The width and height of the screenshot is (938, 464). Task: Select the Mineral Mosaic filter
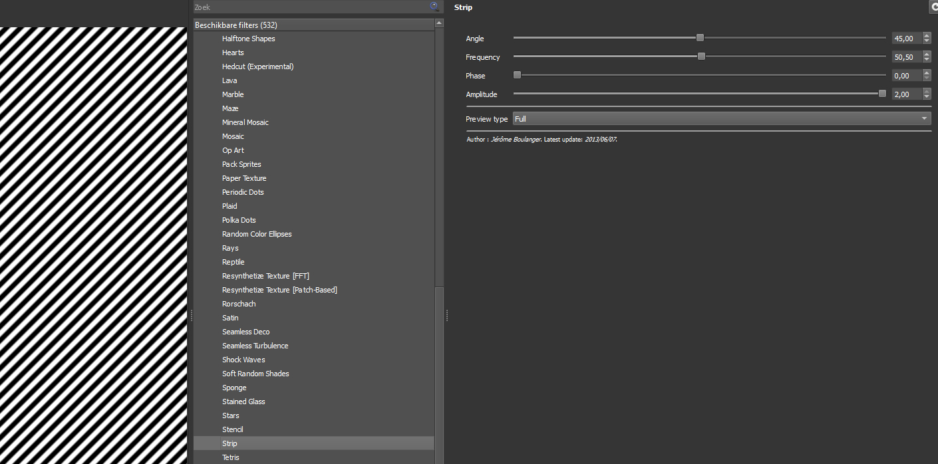coord(245,122)
